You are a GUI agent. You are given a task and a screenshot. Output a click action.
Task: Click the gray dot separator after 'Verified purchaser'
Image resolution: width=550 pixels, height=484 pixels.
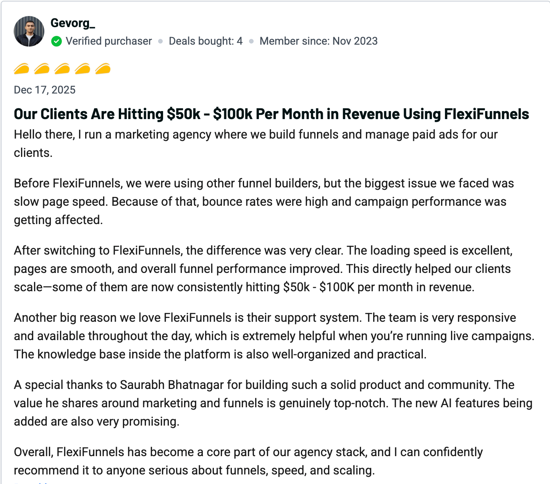pos(160,41)
